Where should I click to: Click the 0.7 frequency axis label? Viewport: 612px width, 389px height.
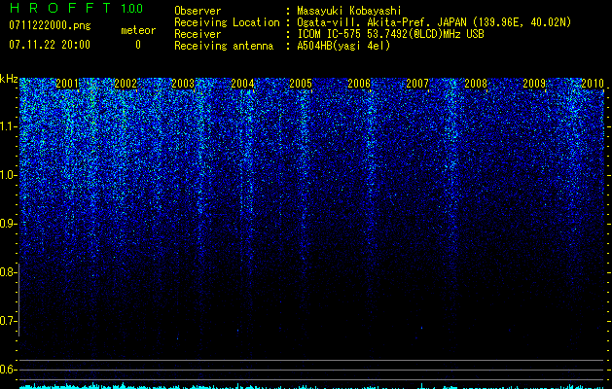(8, 321)
